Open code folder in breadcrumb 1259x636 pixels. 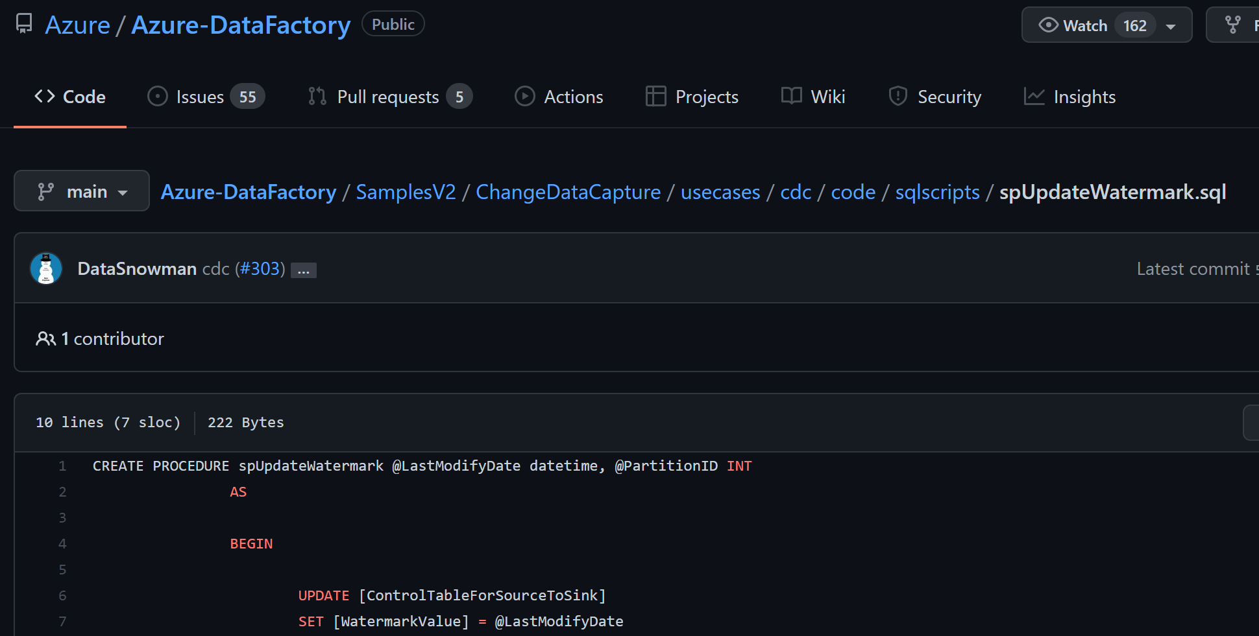[x=853, y=192]
